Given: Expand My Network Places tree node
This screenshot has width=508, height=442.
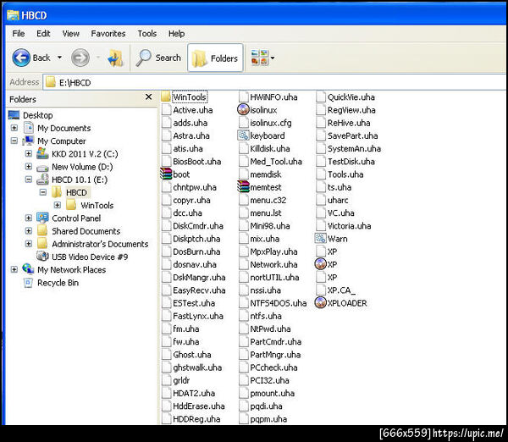Looking at the screenshot, I should click(x=14, y=269).
